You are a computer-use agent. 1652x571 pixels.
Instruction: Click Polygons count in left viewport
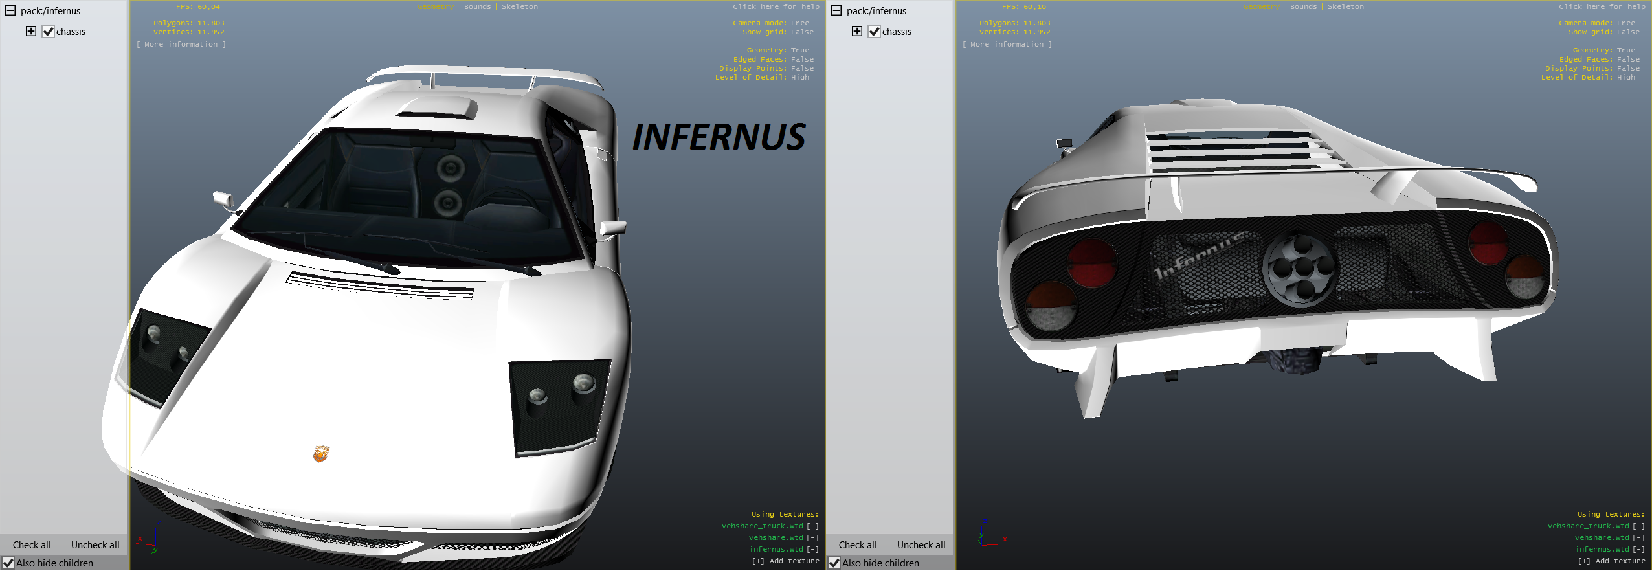click(x=188, y=23)
